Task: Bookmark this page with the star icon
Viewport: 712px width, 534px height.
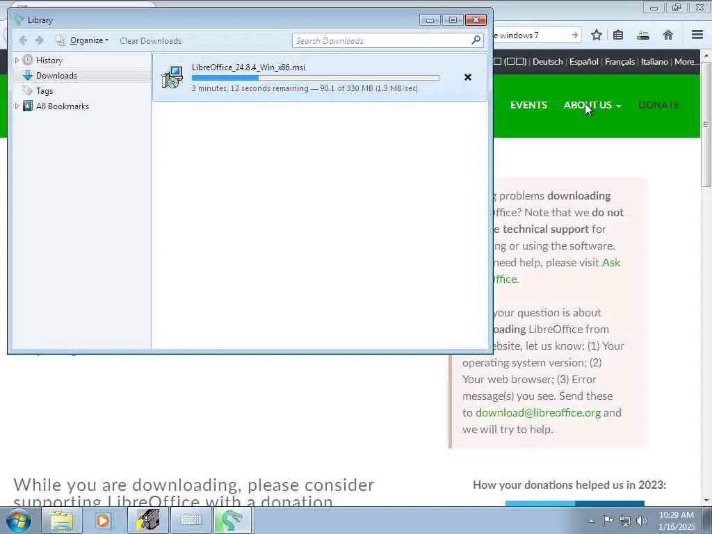Action: tap(596, 35)
